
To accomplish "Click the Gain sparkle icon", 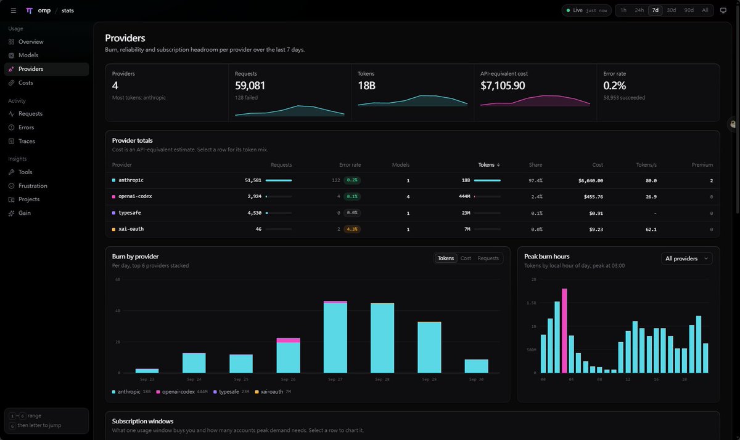I will pyautogui.click(x=12, y=213).
